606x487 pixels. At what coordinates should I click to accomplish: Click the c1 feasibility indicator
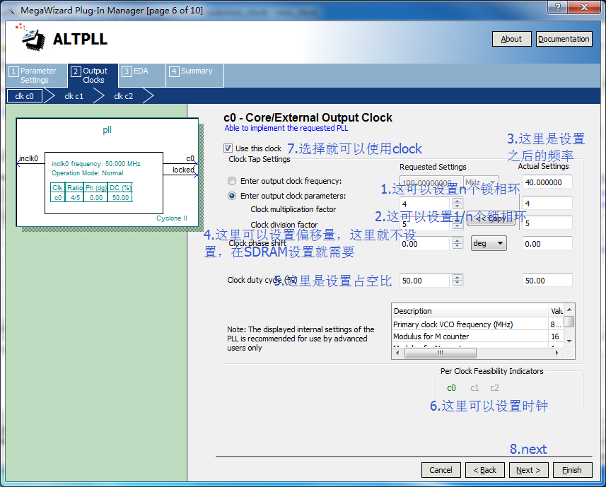(474, 388)
